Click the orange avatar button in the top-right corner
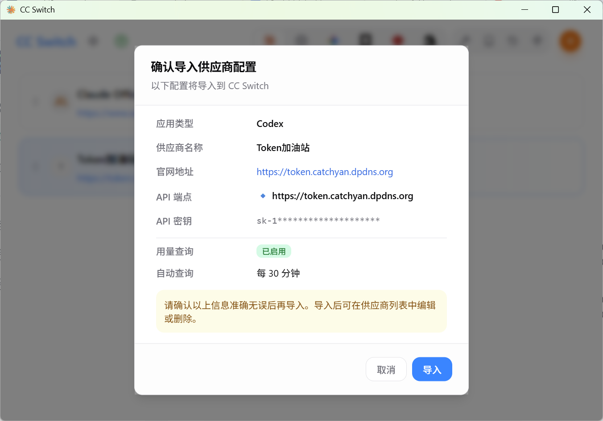This screenshot has height=421, width=603. click(x=570, y=41)
